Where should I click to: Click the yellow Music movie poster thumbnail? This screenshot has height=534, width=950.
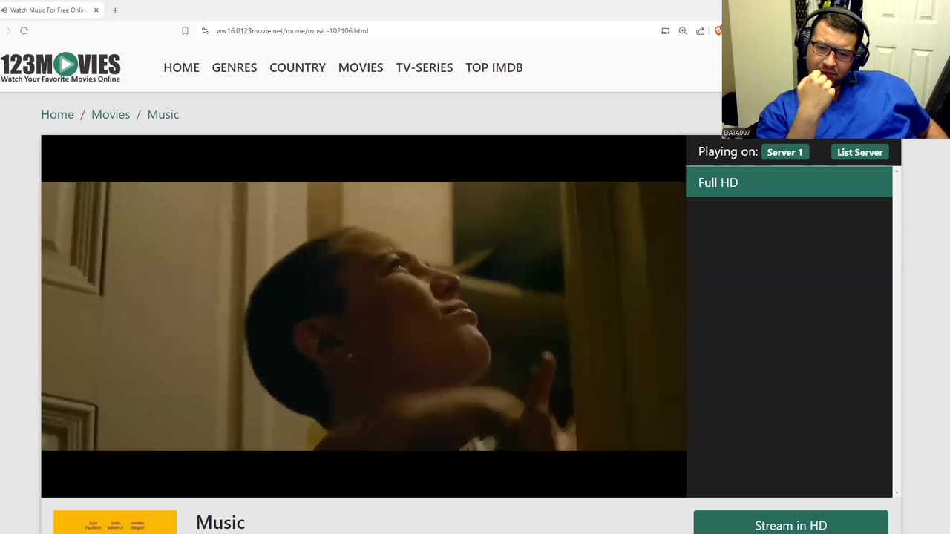pos(115,522)
